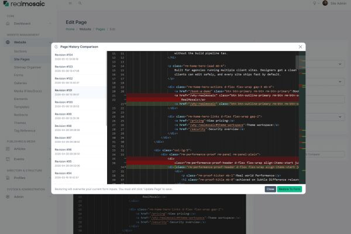
Task: Toggle the sidebar hamburger menu icon
Action: [70, 3]
